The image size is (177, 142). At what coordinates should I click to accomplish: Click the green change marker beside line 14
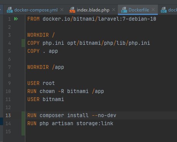coord(23,123)
